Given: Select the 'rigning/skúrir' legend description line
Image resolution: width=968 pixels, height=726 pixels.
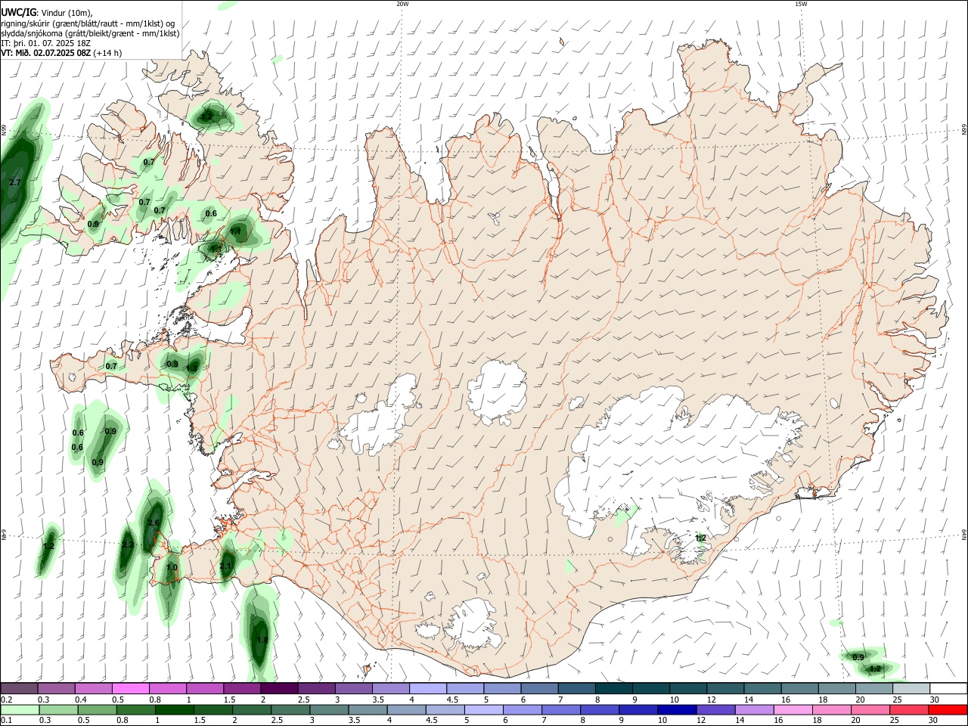Looking at the screenshot, I should click(88, 23).
